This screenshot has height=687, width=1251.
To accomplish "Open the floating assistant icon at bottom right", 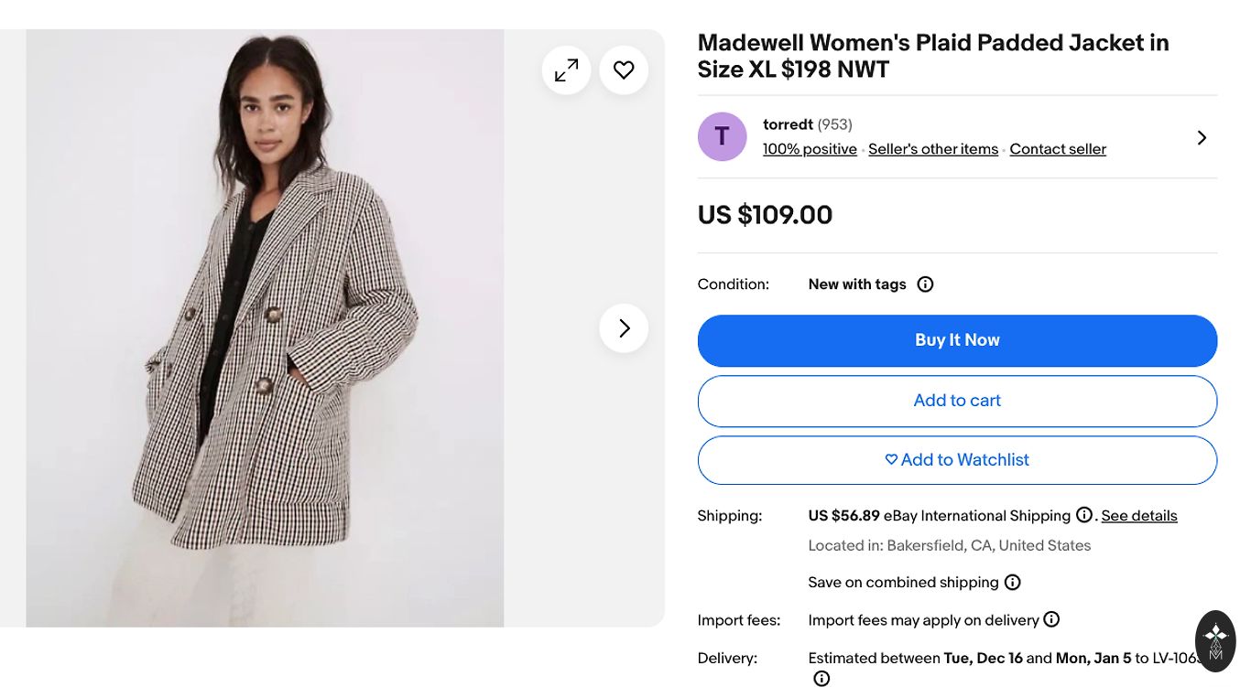I will pos(1215,640).
